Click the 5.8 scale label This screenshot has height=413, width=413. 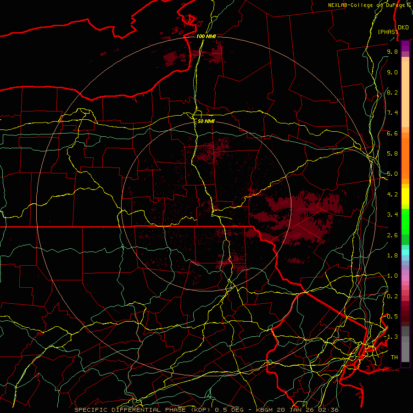coord(392,154)
